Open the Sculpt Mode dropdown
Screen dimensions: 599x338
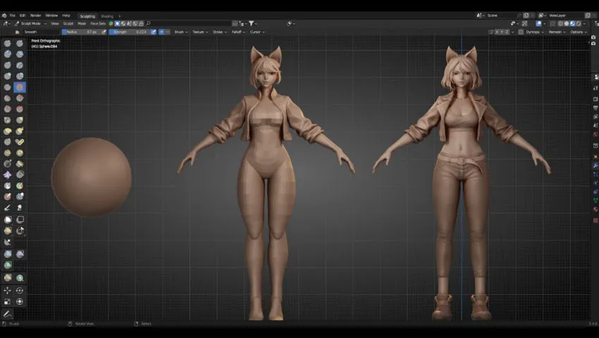click(x=30, y=24)
